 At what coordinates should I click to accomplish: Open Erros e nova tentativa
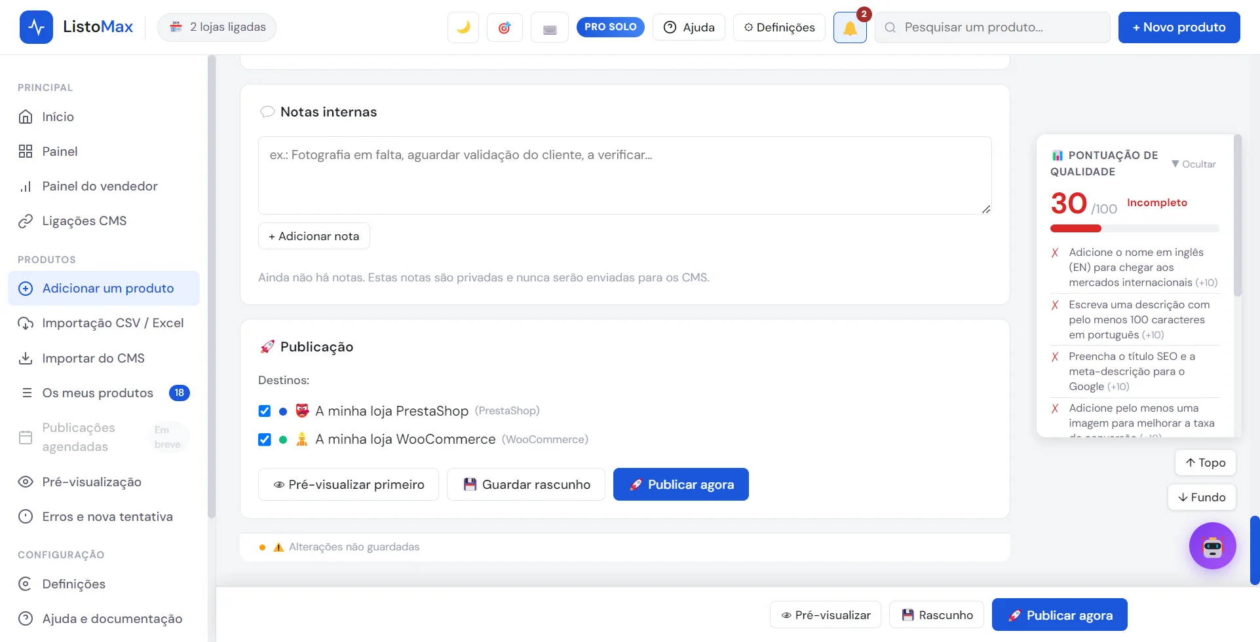coord(104,516)
